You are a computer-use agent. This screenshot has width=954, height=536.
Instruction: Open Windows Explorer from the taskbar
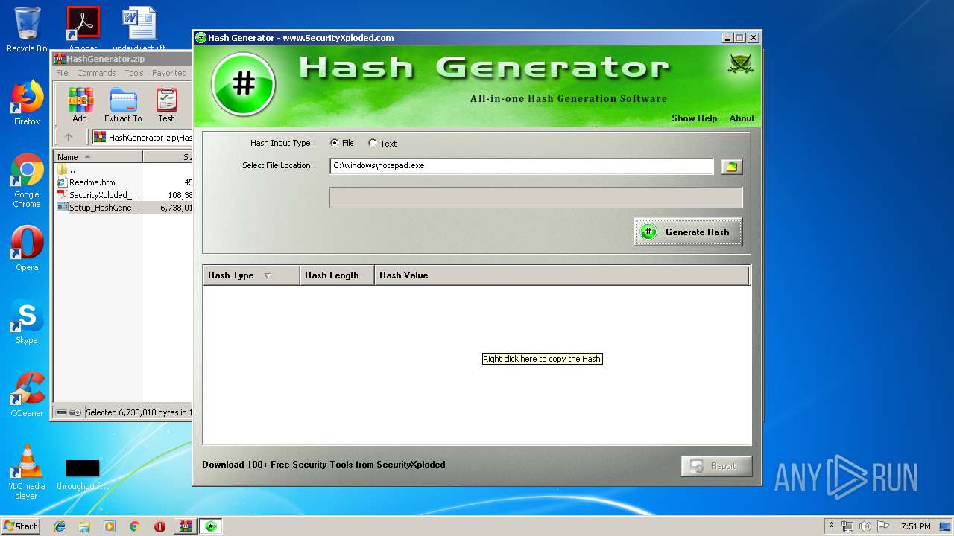pyautogui.click(x=84, y=526)
